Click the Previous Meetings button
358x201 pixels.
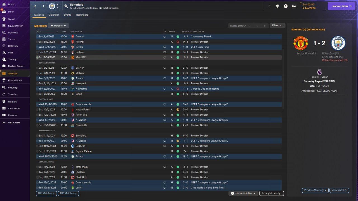click(315, 190)
